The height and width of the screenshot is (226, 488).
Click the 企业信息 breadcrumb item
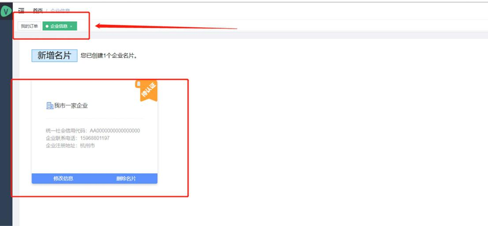60,11
